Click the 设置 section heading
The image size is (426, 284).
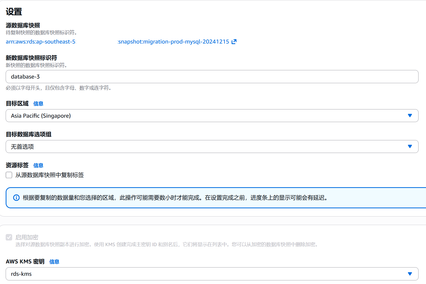point(14,12)
